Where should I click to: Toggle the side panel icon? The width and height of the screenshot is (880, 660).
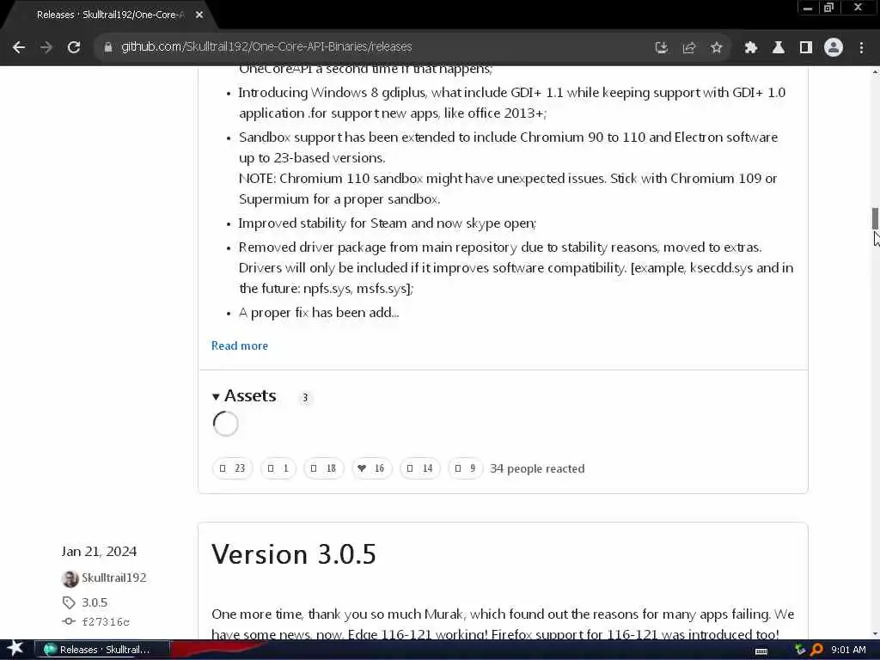[x=806, y=48]
